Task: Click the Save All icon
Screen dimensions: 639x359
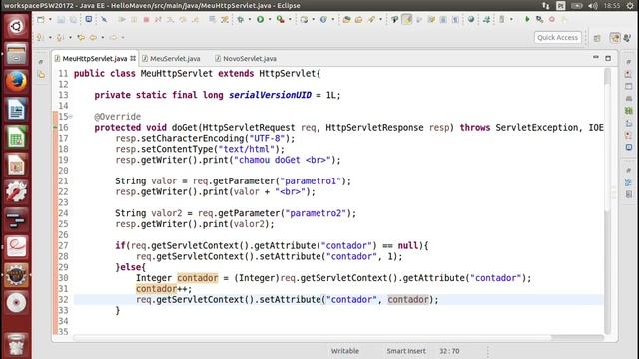Action: tap(73, 19)
